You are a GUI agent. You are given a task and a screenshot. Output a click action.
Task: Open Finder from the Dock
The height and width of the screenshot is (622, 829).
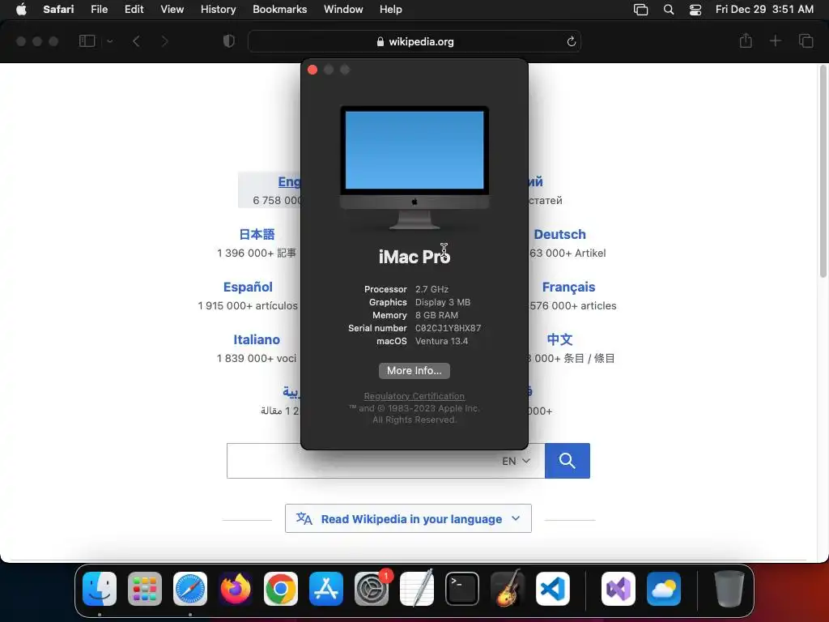100,589
